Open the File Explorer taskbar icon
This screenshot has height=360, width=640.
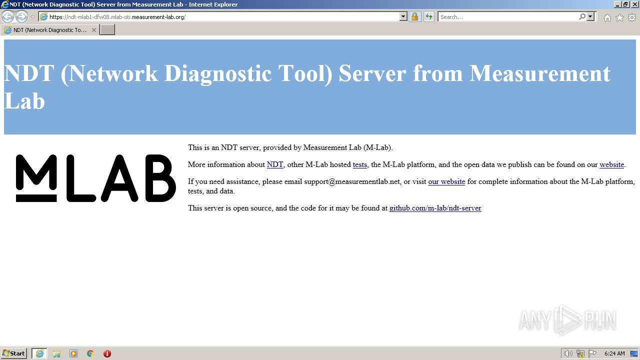coord(56,353)
